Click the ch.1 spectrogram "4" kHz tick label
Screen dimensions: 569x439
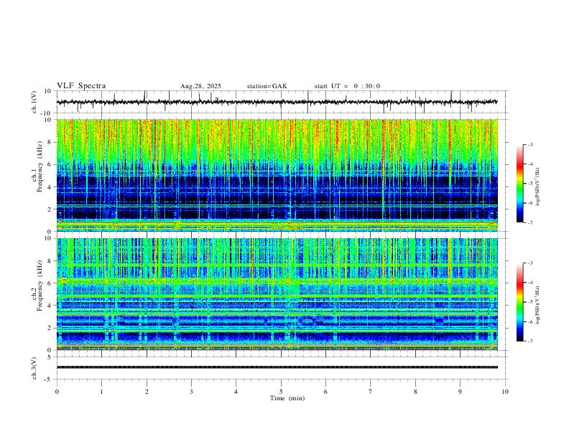(x=50, y=187)
